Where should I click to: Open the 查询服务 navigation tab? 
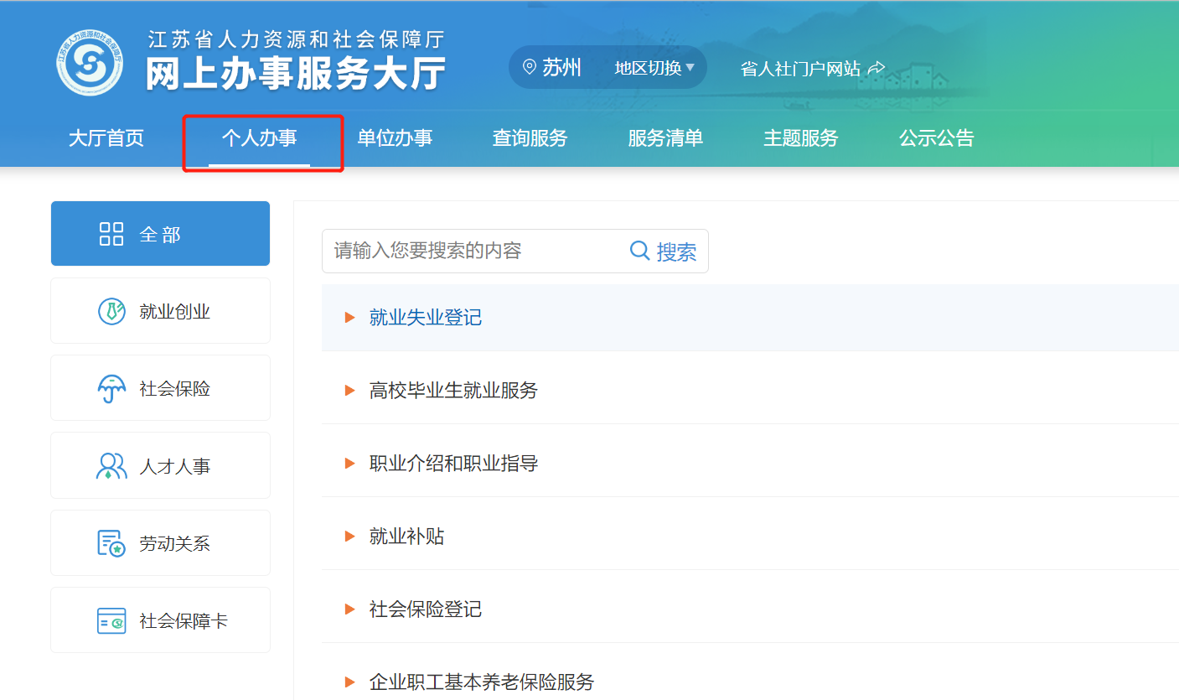point(530,138)
